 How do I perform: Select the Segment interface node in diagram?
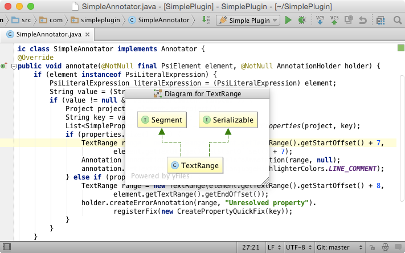(x=162, y=120)
